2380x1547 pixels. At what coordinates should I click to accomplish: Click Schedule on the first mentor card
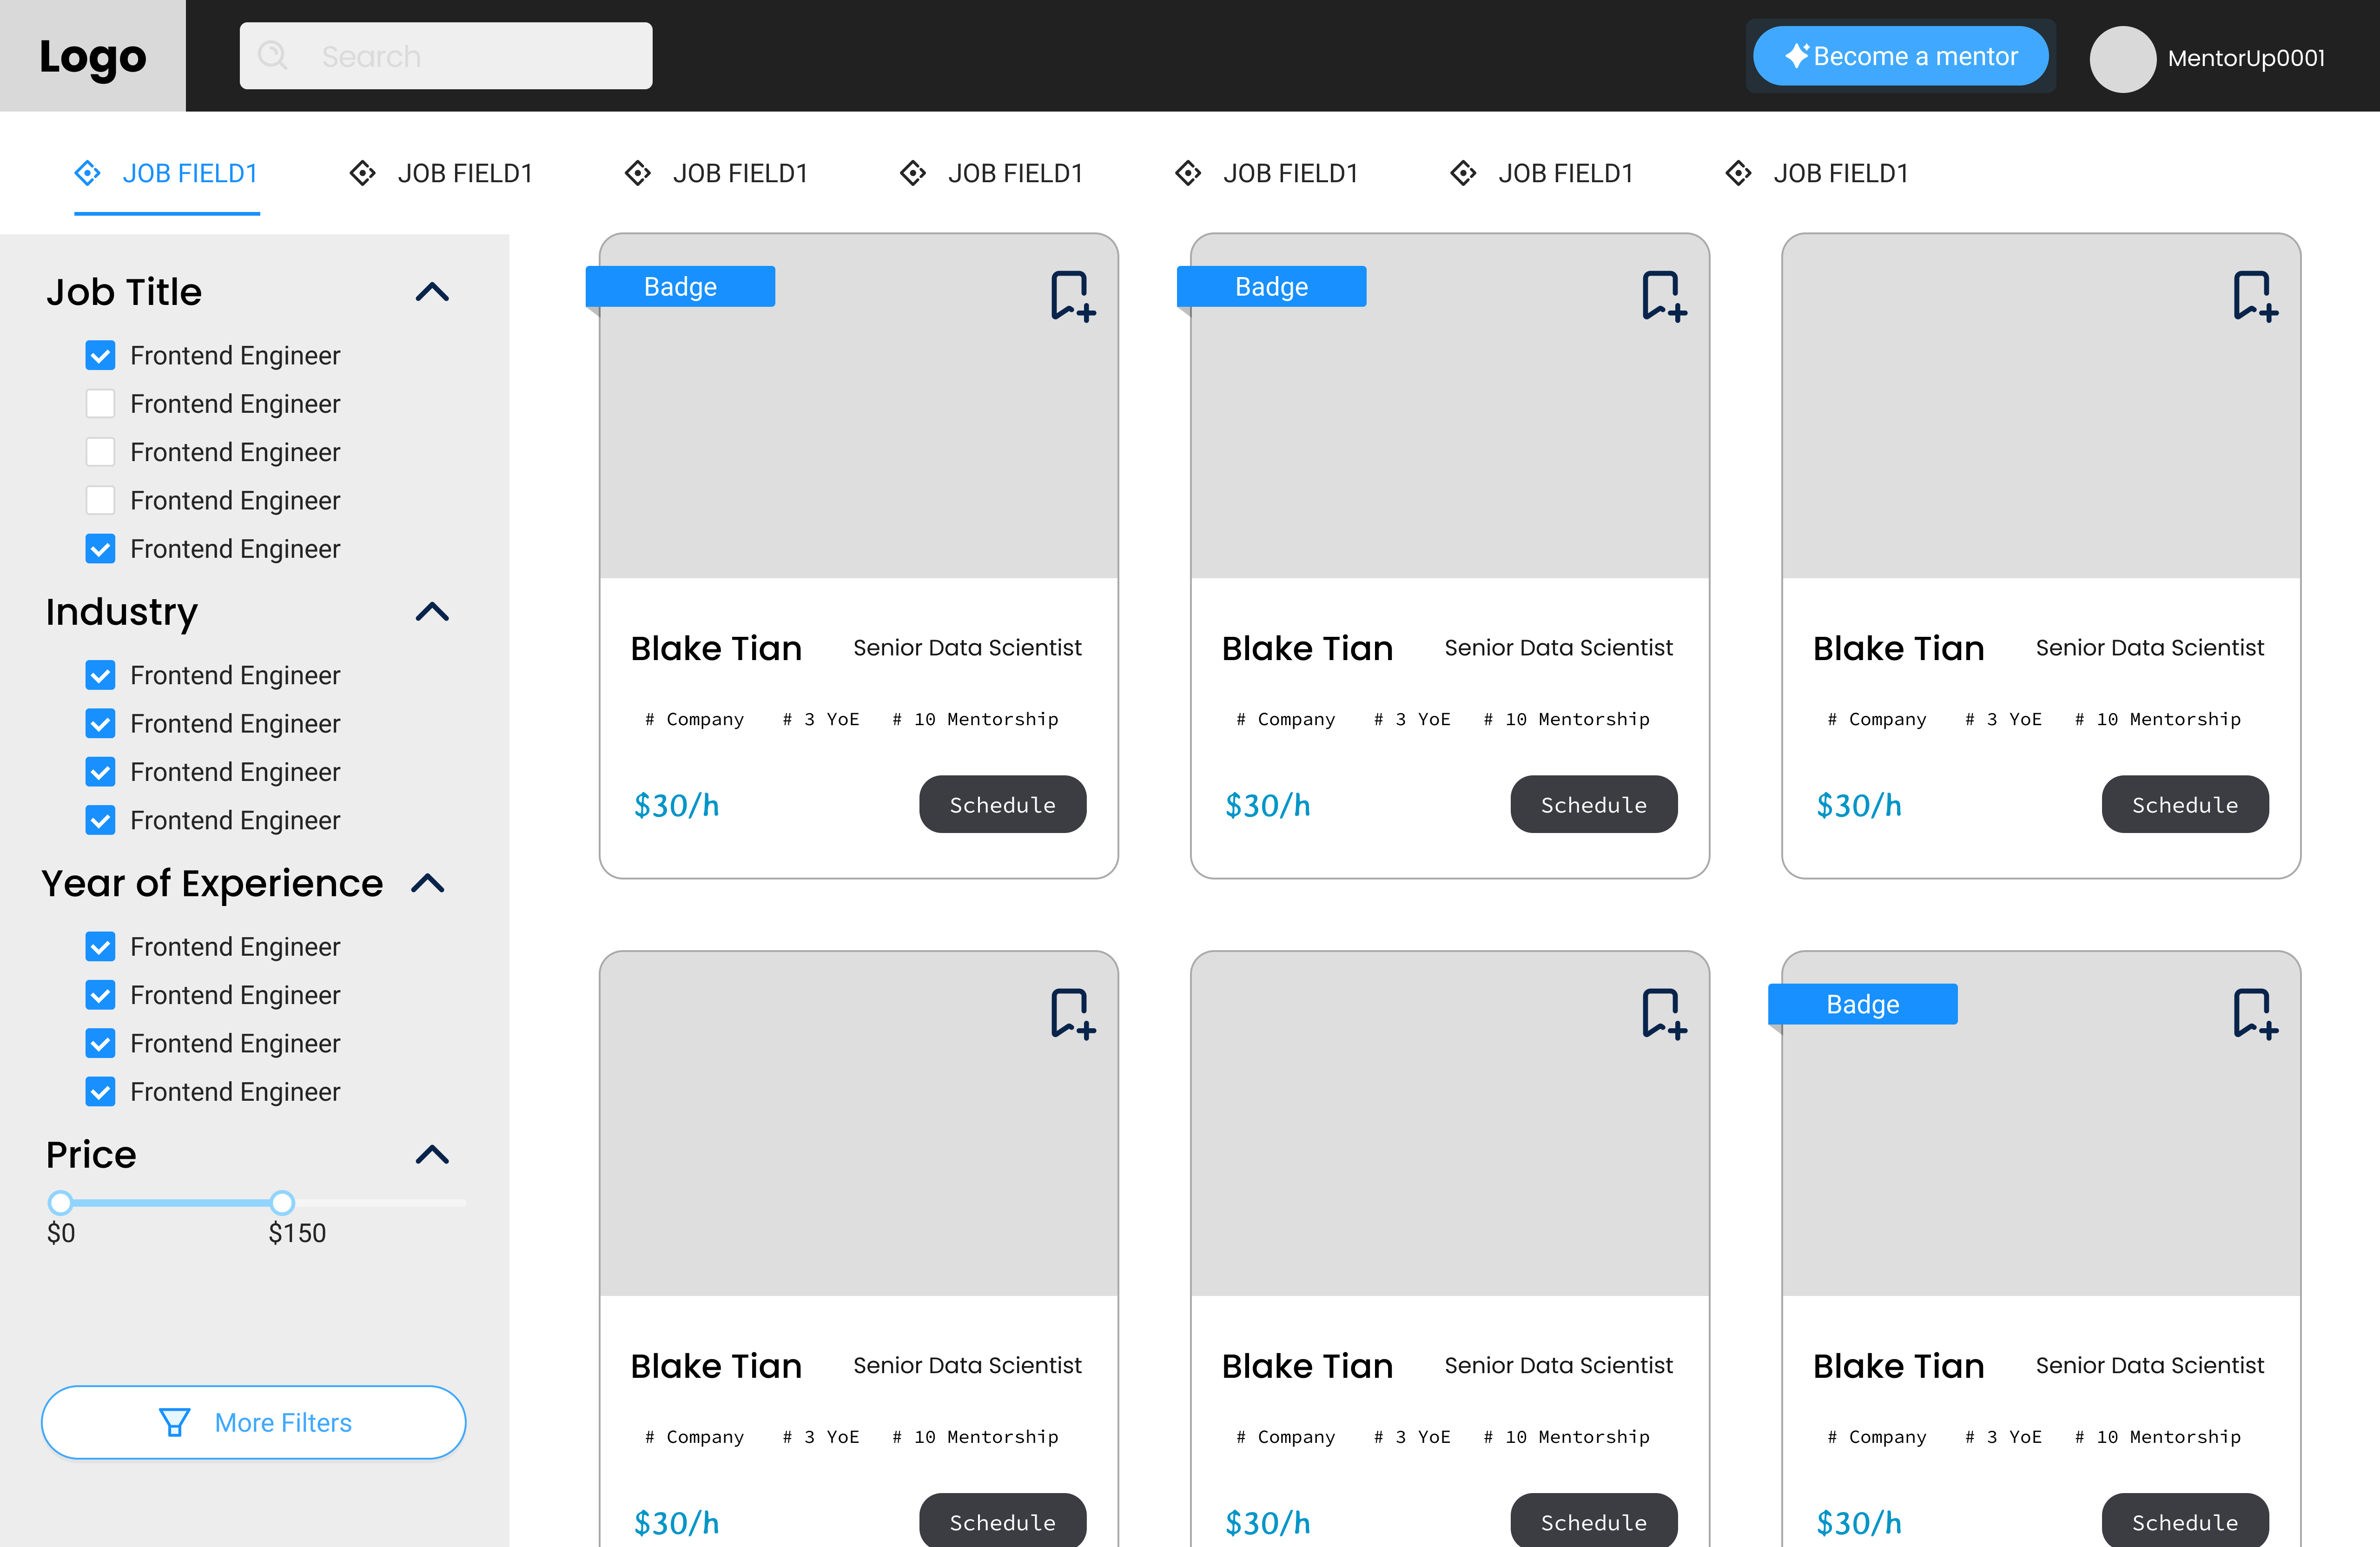tap(1002, 805)
